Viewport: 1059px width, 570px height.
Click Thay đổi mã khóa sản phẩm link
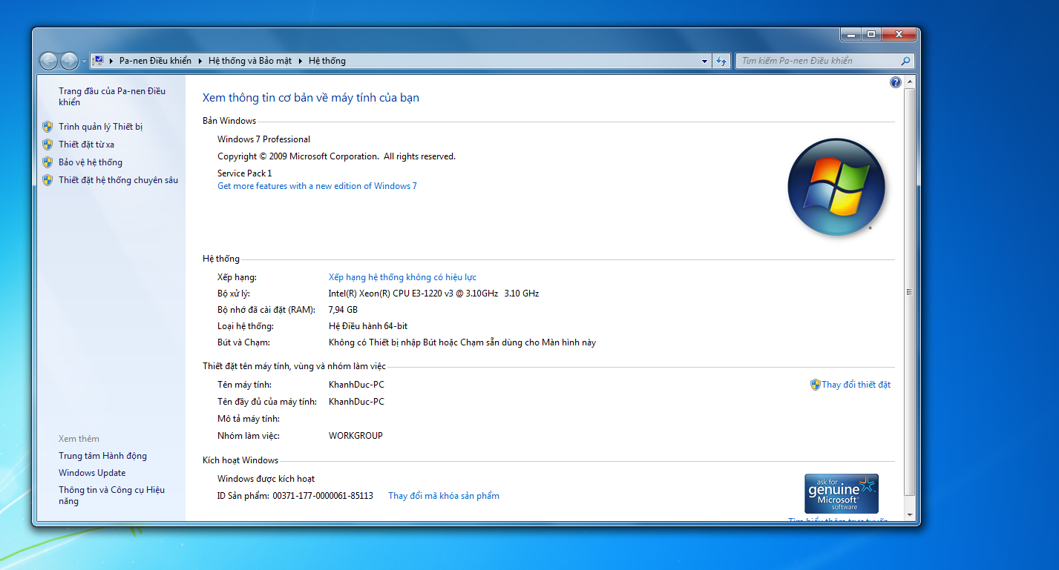(x=444, y=496)
